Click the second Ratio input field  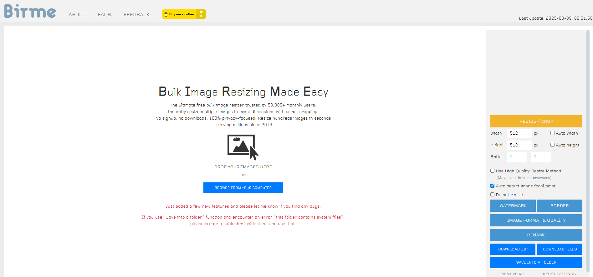(541, 157)
